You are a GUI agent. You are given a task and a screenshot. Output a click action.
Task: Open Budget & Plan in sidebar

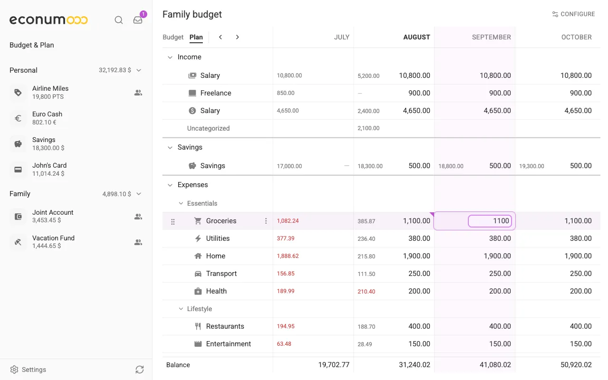[32, 45]
